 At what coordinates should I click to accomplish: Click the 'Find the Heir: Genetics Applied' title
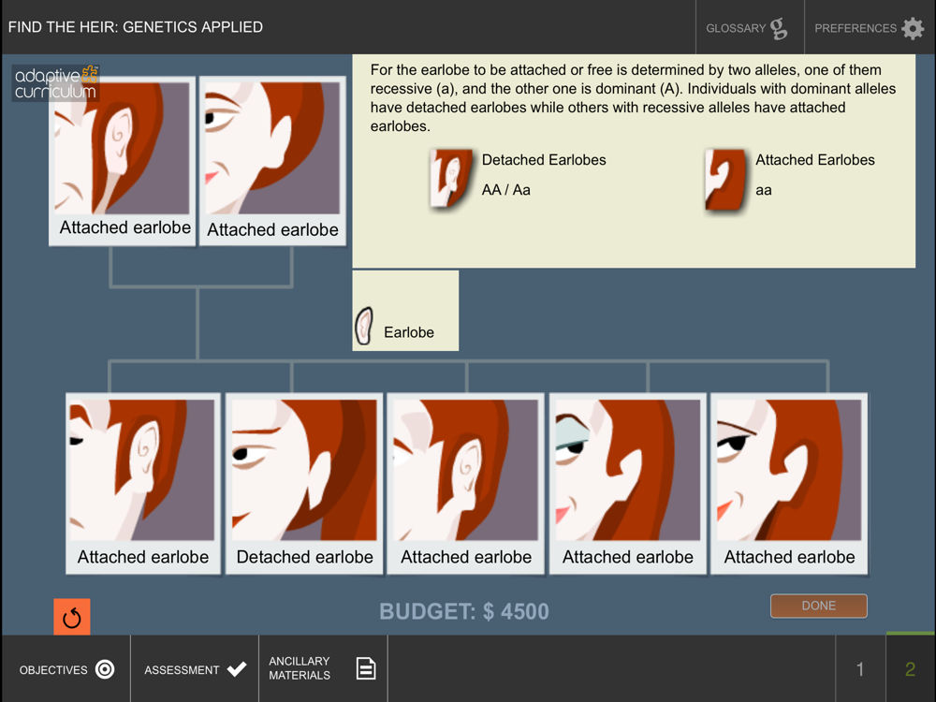136,27
